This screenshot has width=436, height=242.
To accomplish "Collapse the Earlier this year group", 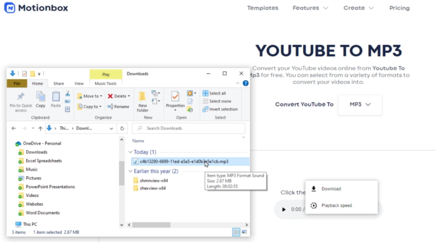I will 130,171.
